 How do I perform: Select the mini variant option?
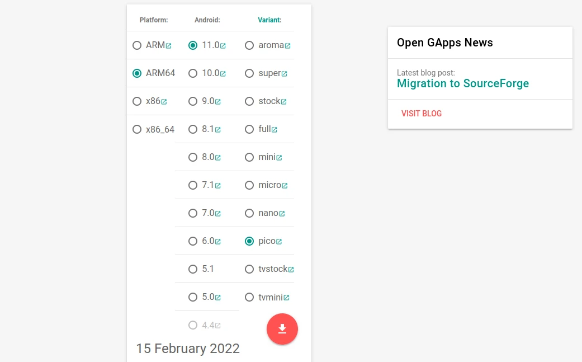249,157
